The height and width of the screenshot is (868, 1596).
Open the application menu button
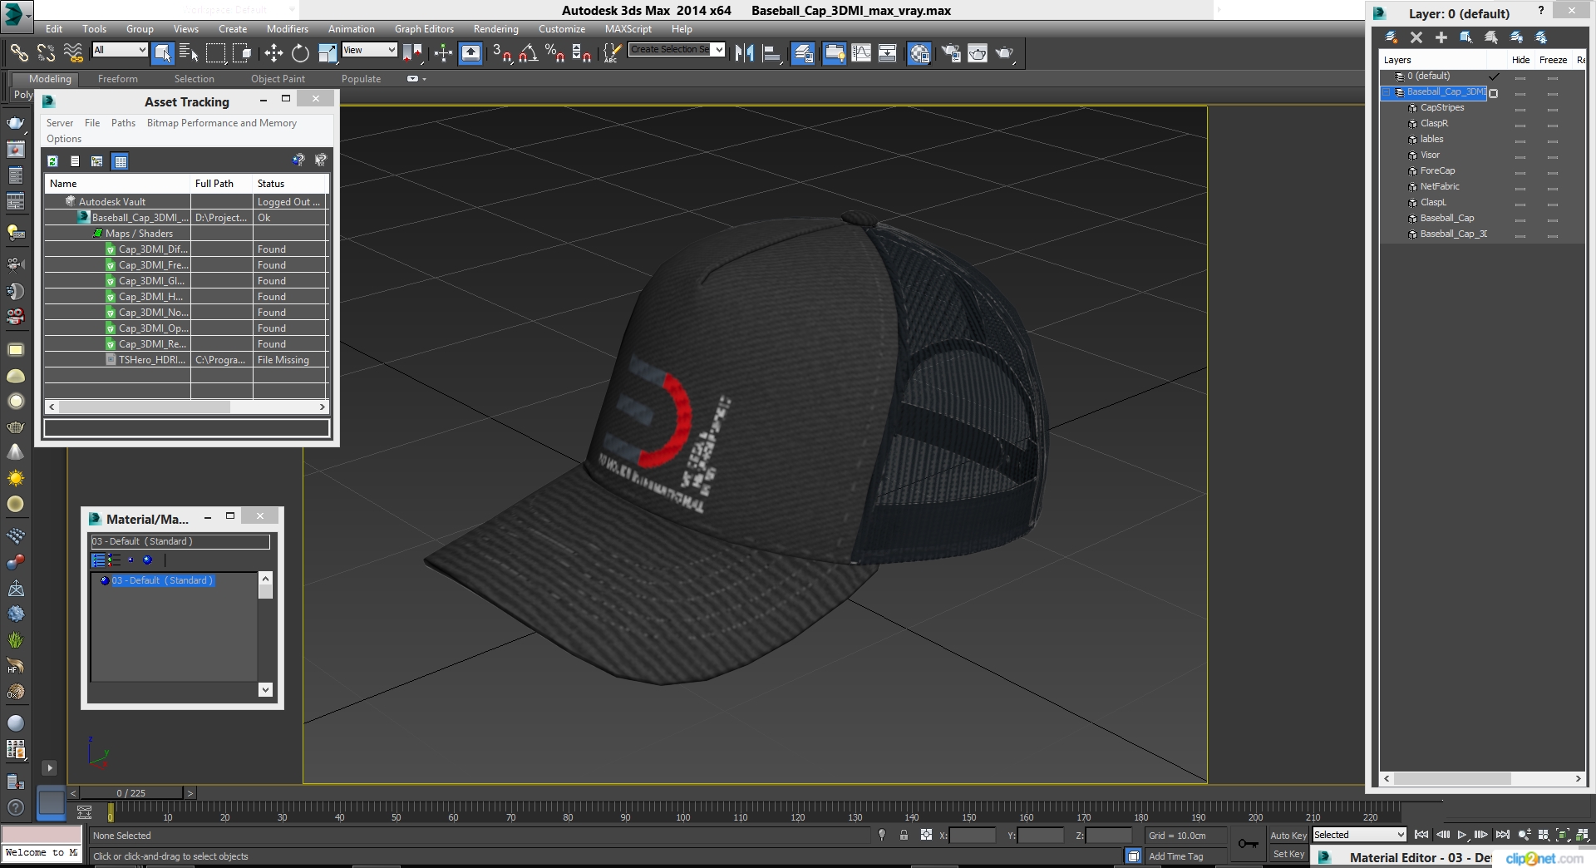click(16, 15)
